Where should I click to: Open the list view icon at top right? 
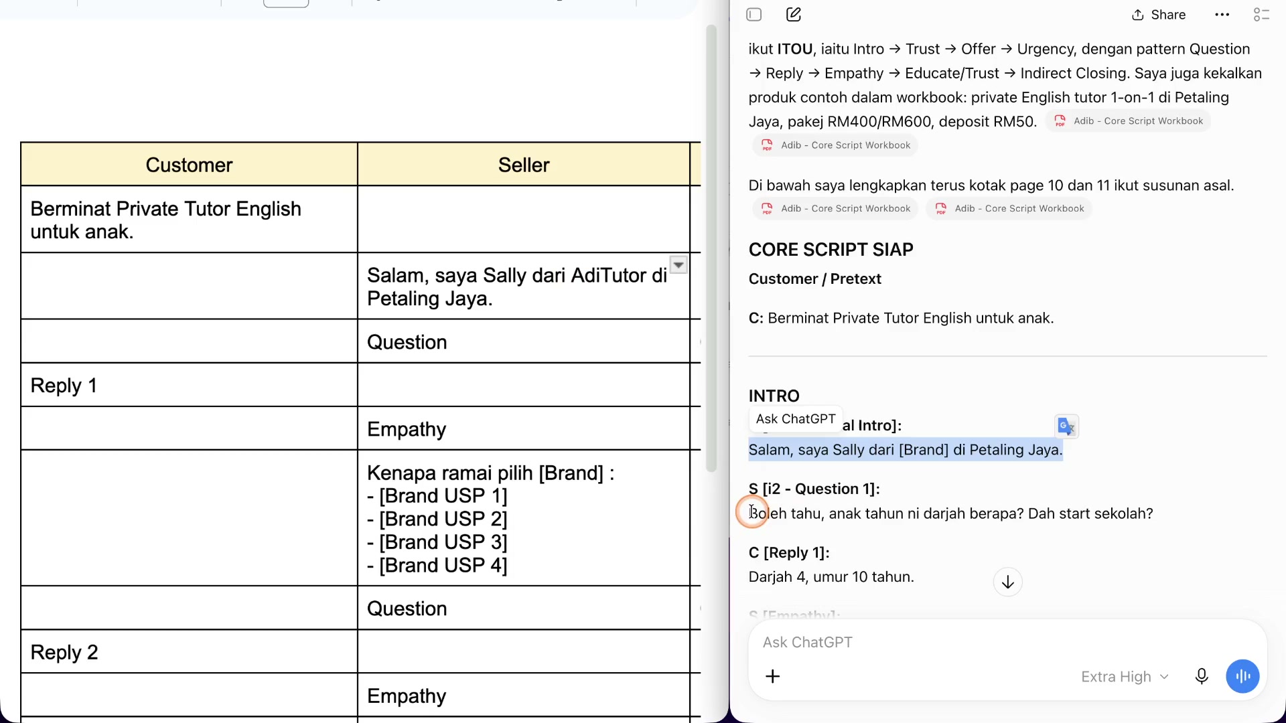1262,15
